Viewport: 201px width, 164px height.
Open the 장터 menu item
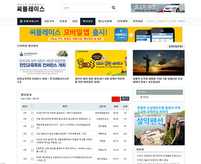click(x=75, y=21)
